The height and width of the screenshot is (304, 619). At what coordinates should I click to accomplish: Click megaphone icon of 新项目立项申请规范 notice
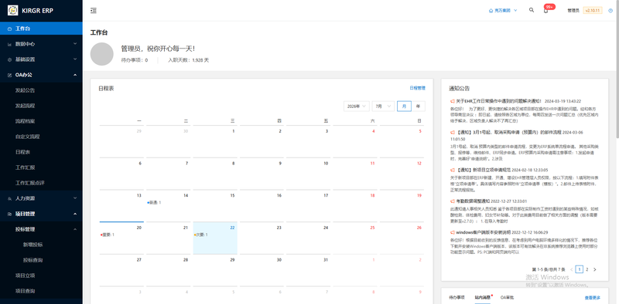[453, 170]
